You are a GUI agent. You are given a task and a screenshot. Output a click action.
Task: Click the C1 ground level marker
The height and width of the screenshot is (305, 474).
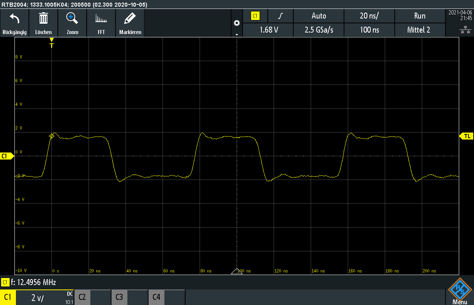[7, 156]
